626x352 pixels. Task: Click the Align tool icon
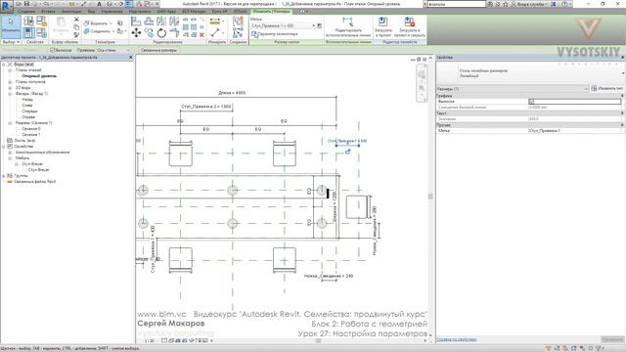pos(136,22)
